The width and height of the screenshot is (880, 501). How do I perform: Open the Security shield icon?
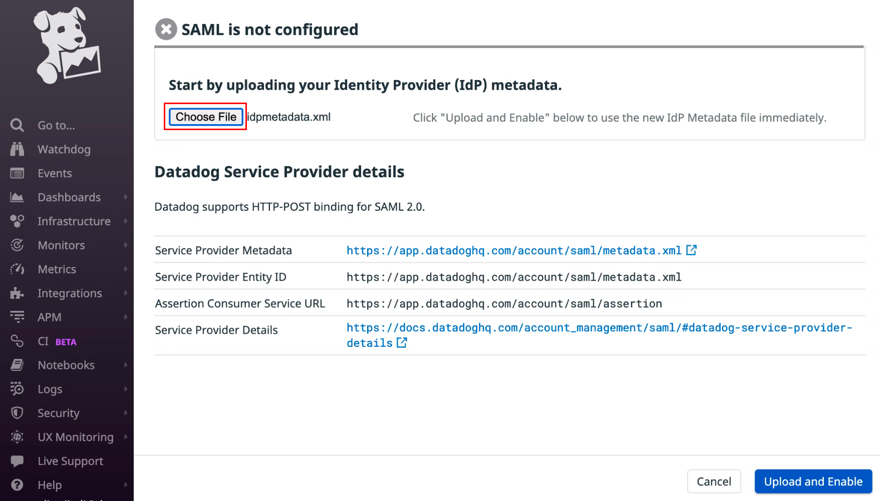pos(17,413)
